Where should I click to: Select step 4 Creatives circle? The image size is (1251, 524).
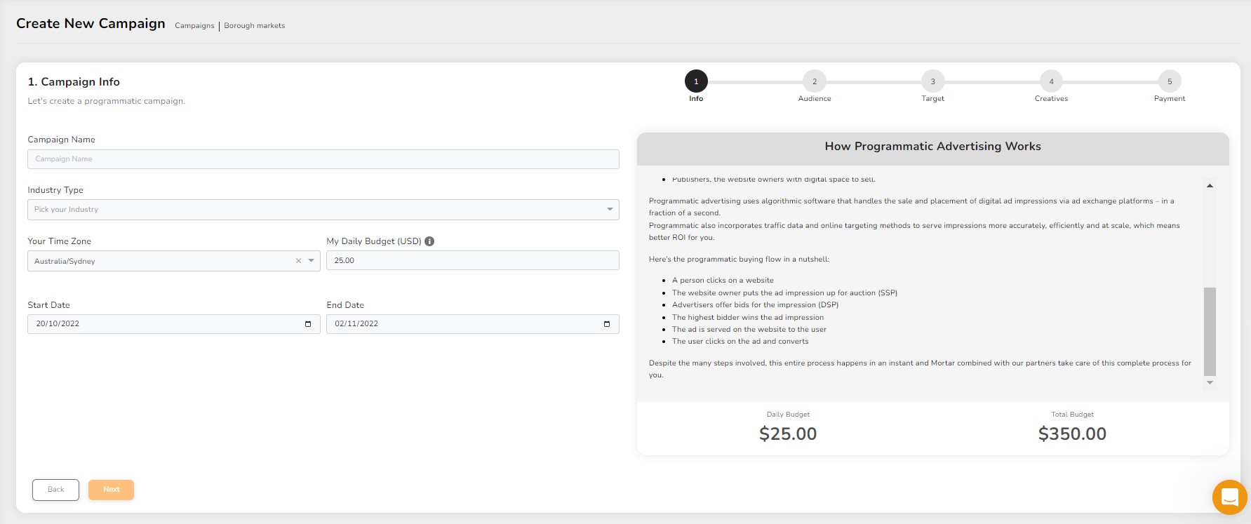tap(1051, 81)
